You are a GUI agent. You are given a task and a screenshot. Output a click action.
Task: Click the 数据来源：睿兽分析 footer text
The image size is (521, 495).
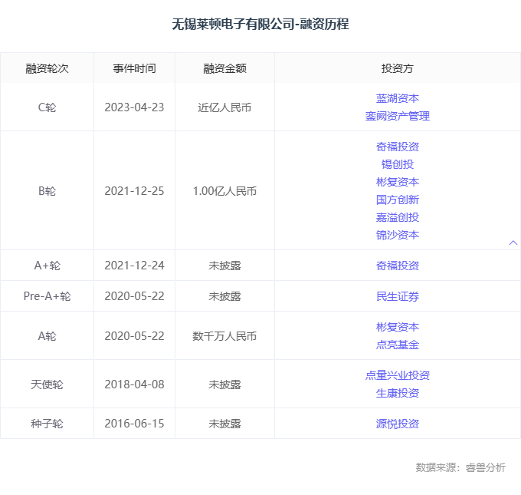460,467
